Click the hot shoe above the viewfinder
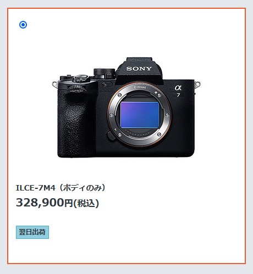The width and height of the screenshot is (253, 274). (x=139, y=59)
